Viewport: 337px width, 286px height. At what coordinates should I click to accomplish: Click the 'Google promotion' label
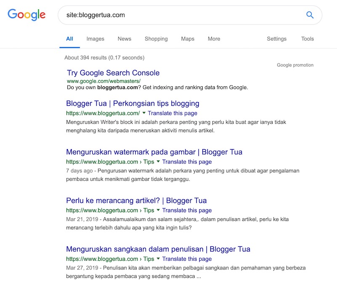point(295,65)
